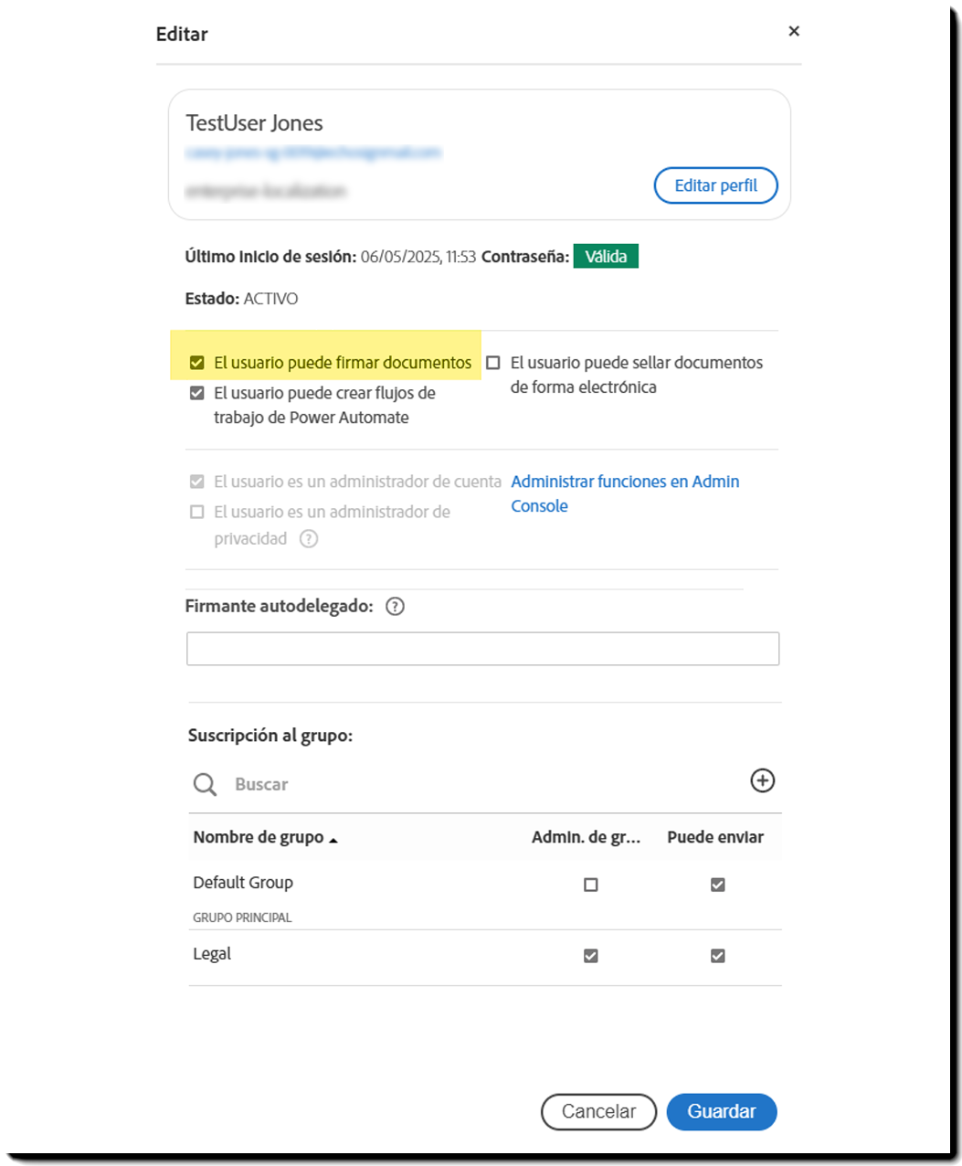Add a group with the plus icon
Viewport: 962px width, 1166px height.
coord(763,780)
